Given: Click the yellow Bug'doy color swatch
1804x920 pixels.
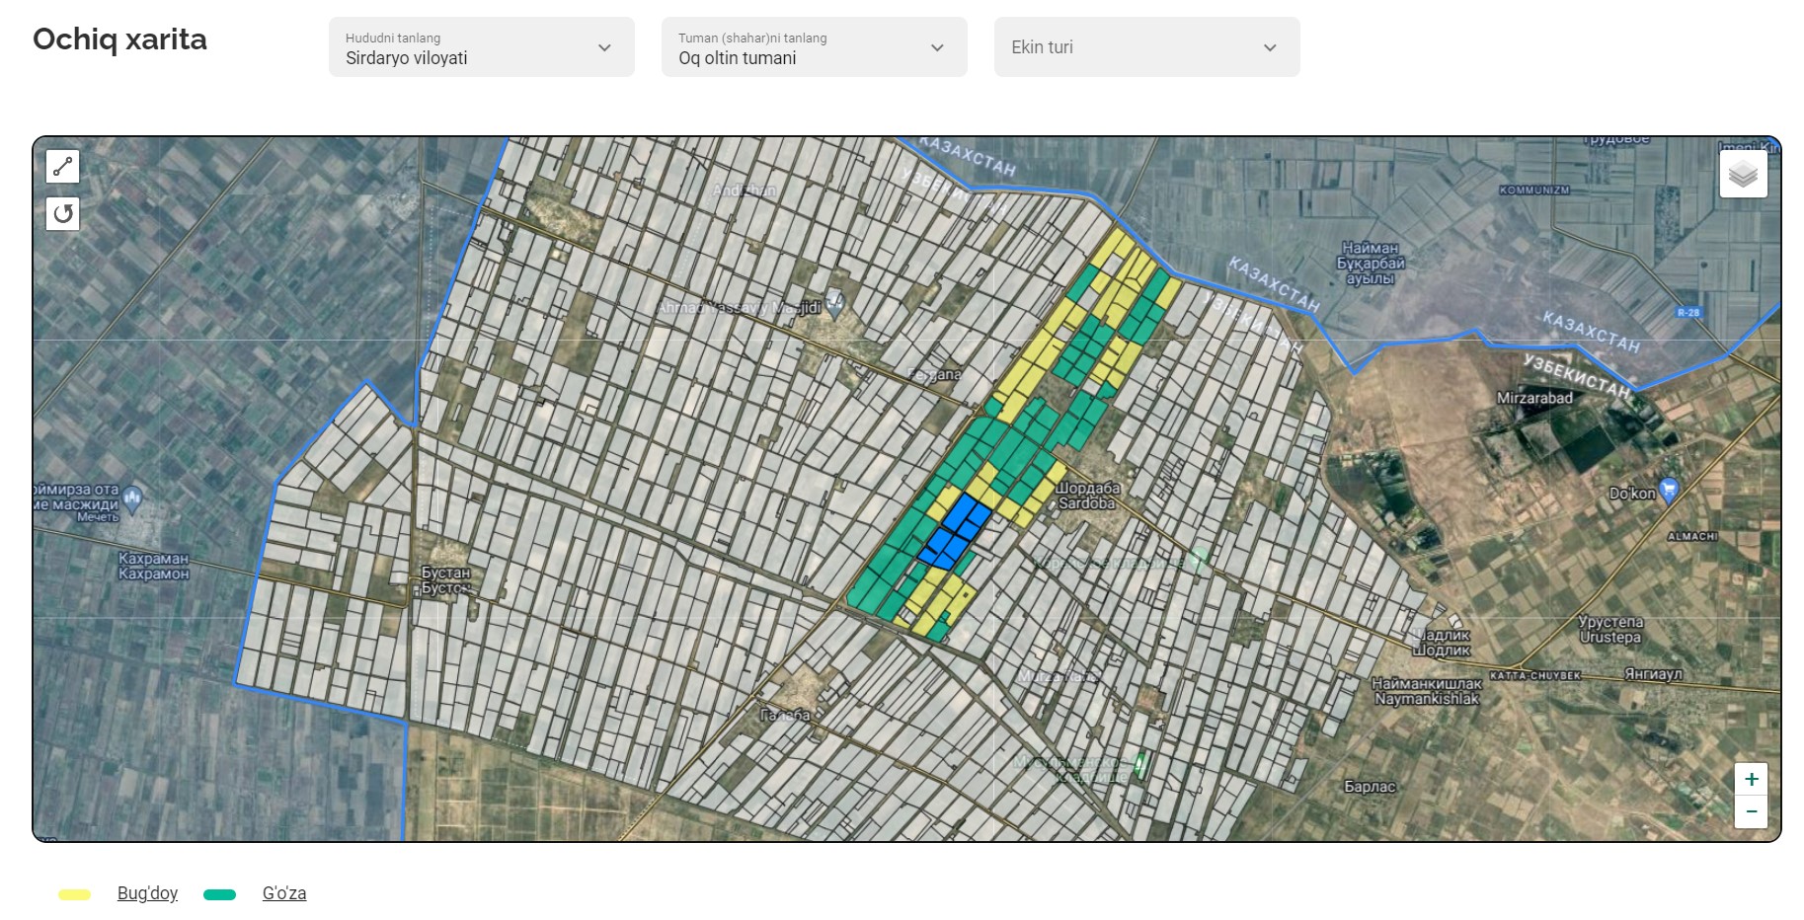Looking at the screenshot, I should tap(74, 894).
